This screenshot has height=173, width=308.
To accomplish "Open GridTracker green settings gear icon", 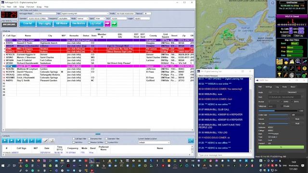I will [x=305, y=75].
